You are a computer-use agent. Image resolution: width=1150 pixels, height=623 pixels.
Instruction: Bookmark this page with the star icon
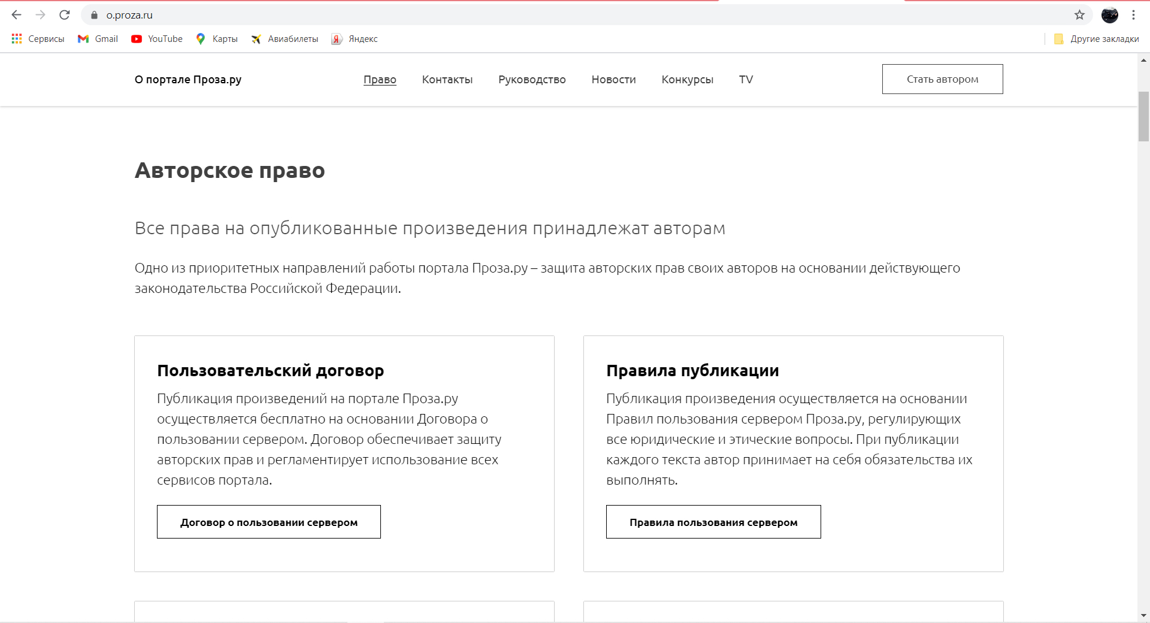point(1079,15)
